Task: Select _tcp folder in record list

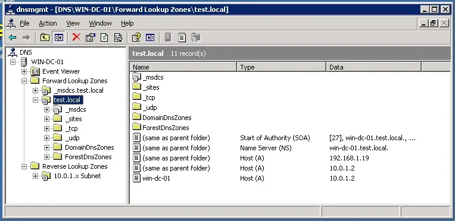Action: coord(144,97)
